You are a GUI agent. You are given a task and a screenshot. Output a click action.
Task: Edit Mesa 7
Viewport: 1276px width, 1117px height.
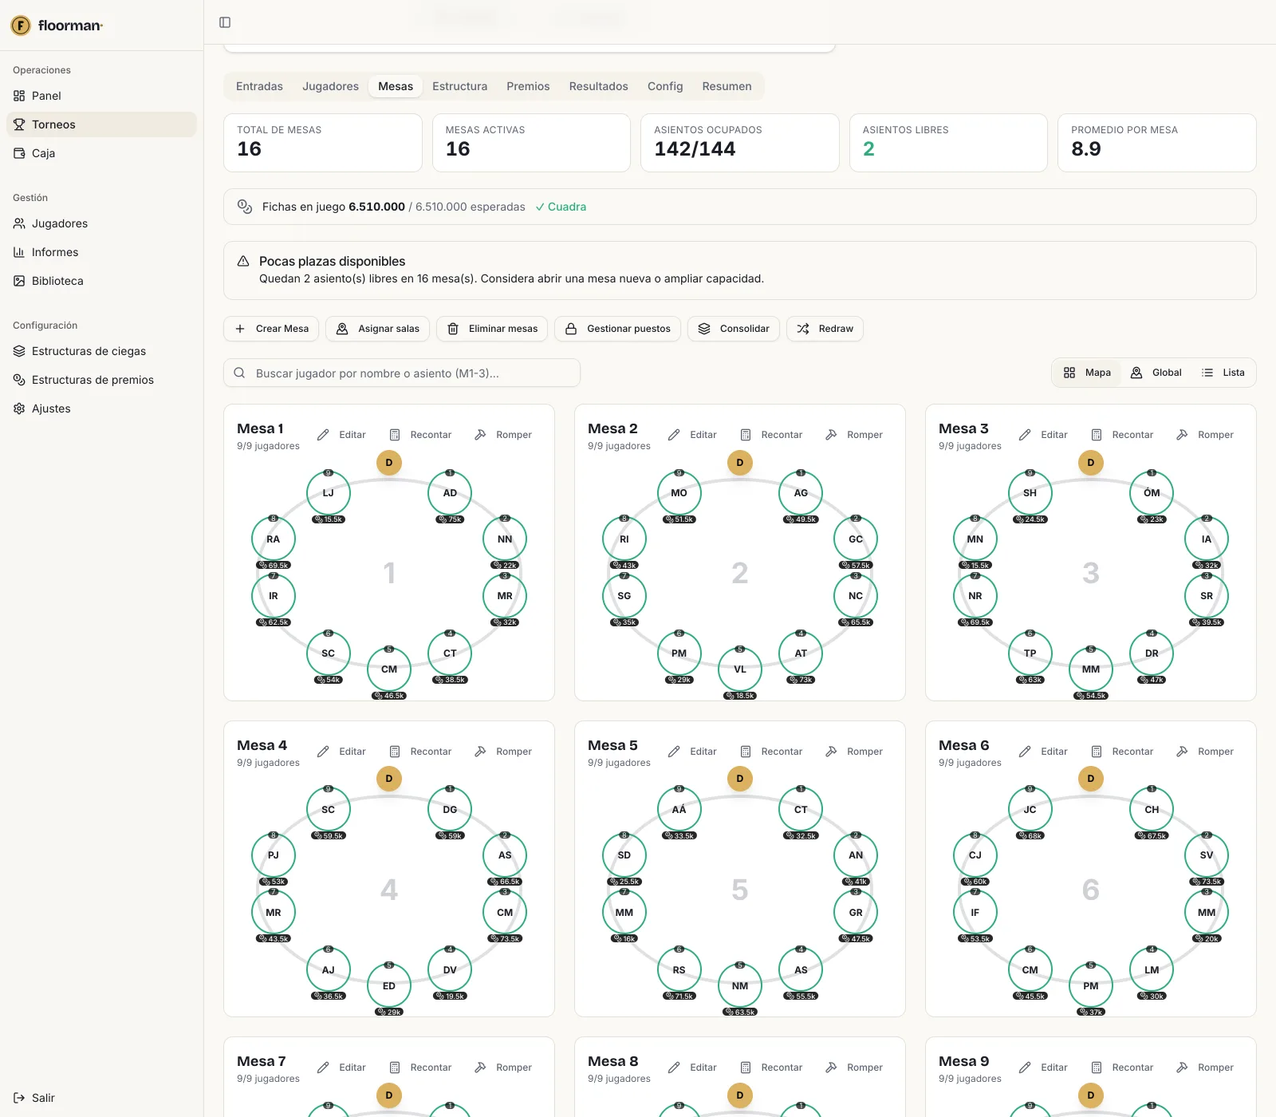pyautogui.click(x=341, y=1068)
